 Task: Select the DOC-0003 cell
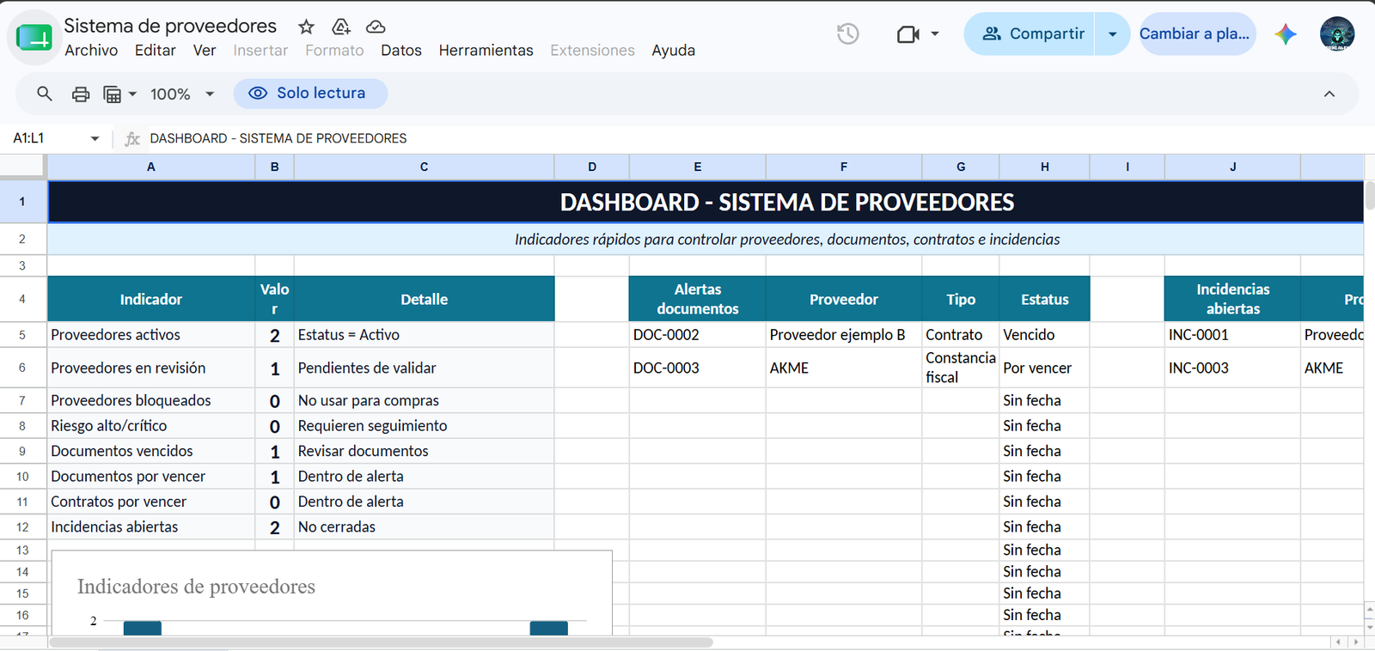pyautogui.click(x=698, y=368)
